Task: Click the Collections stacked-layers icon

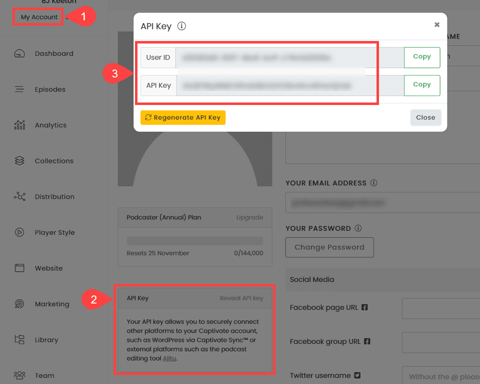Action: pyautogui.click(x=19, y=160)
